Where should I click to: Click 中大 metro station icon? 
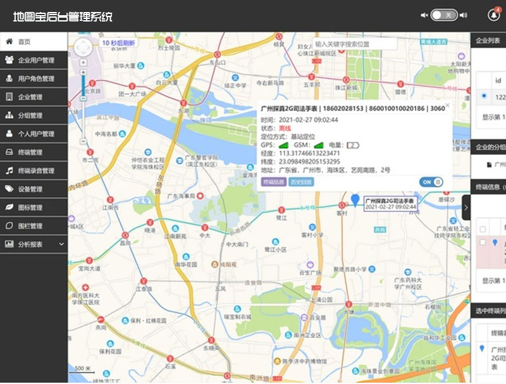(204, 228)
